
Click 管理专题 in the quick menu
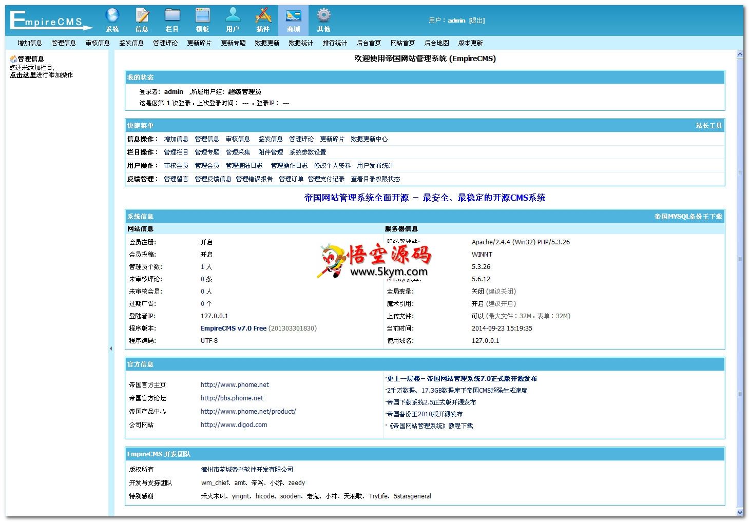[207, 152]
